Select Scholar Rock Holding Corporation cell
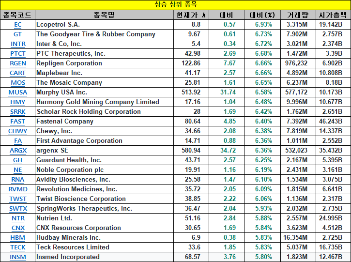Viewport: 351px width, 262px height. click(x=104, y=112)
